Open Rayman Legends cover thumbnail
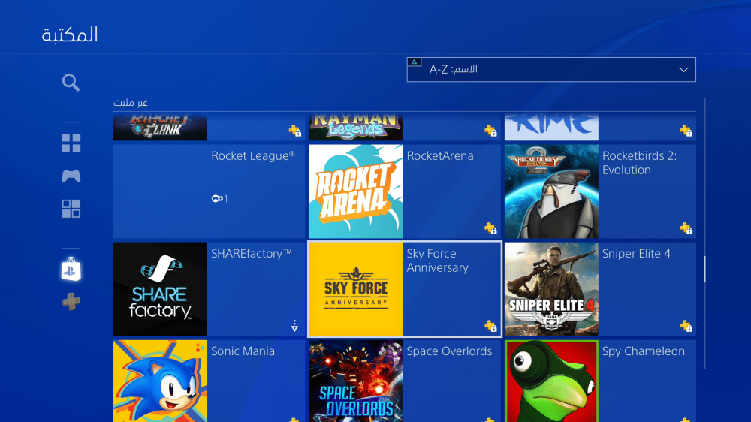The image size is (751, 422). 356,128
